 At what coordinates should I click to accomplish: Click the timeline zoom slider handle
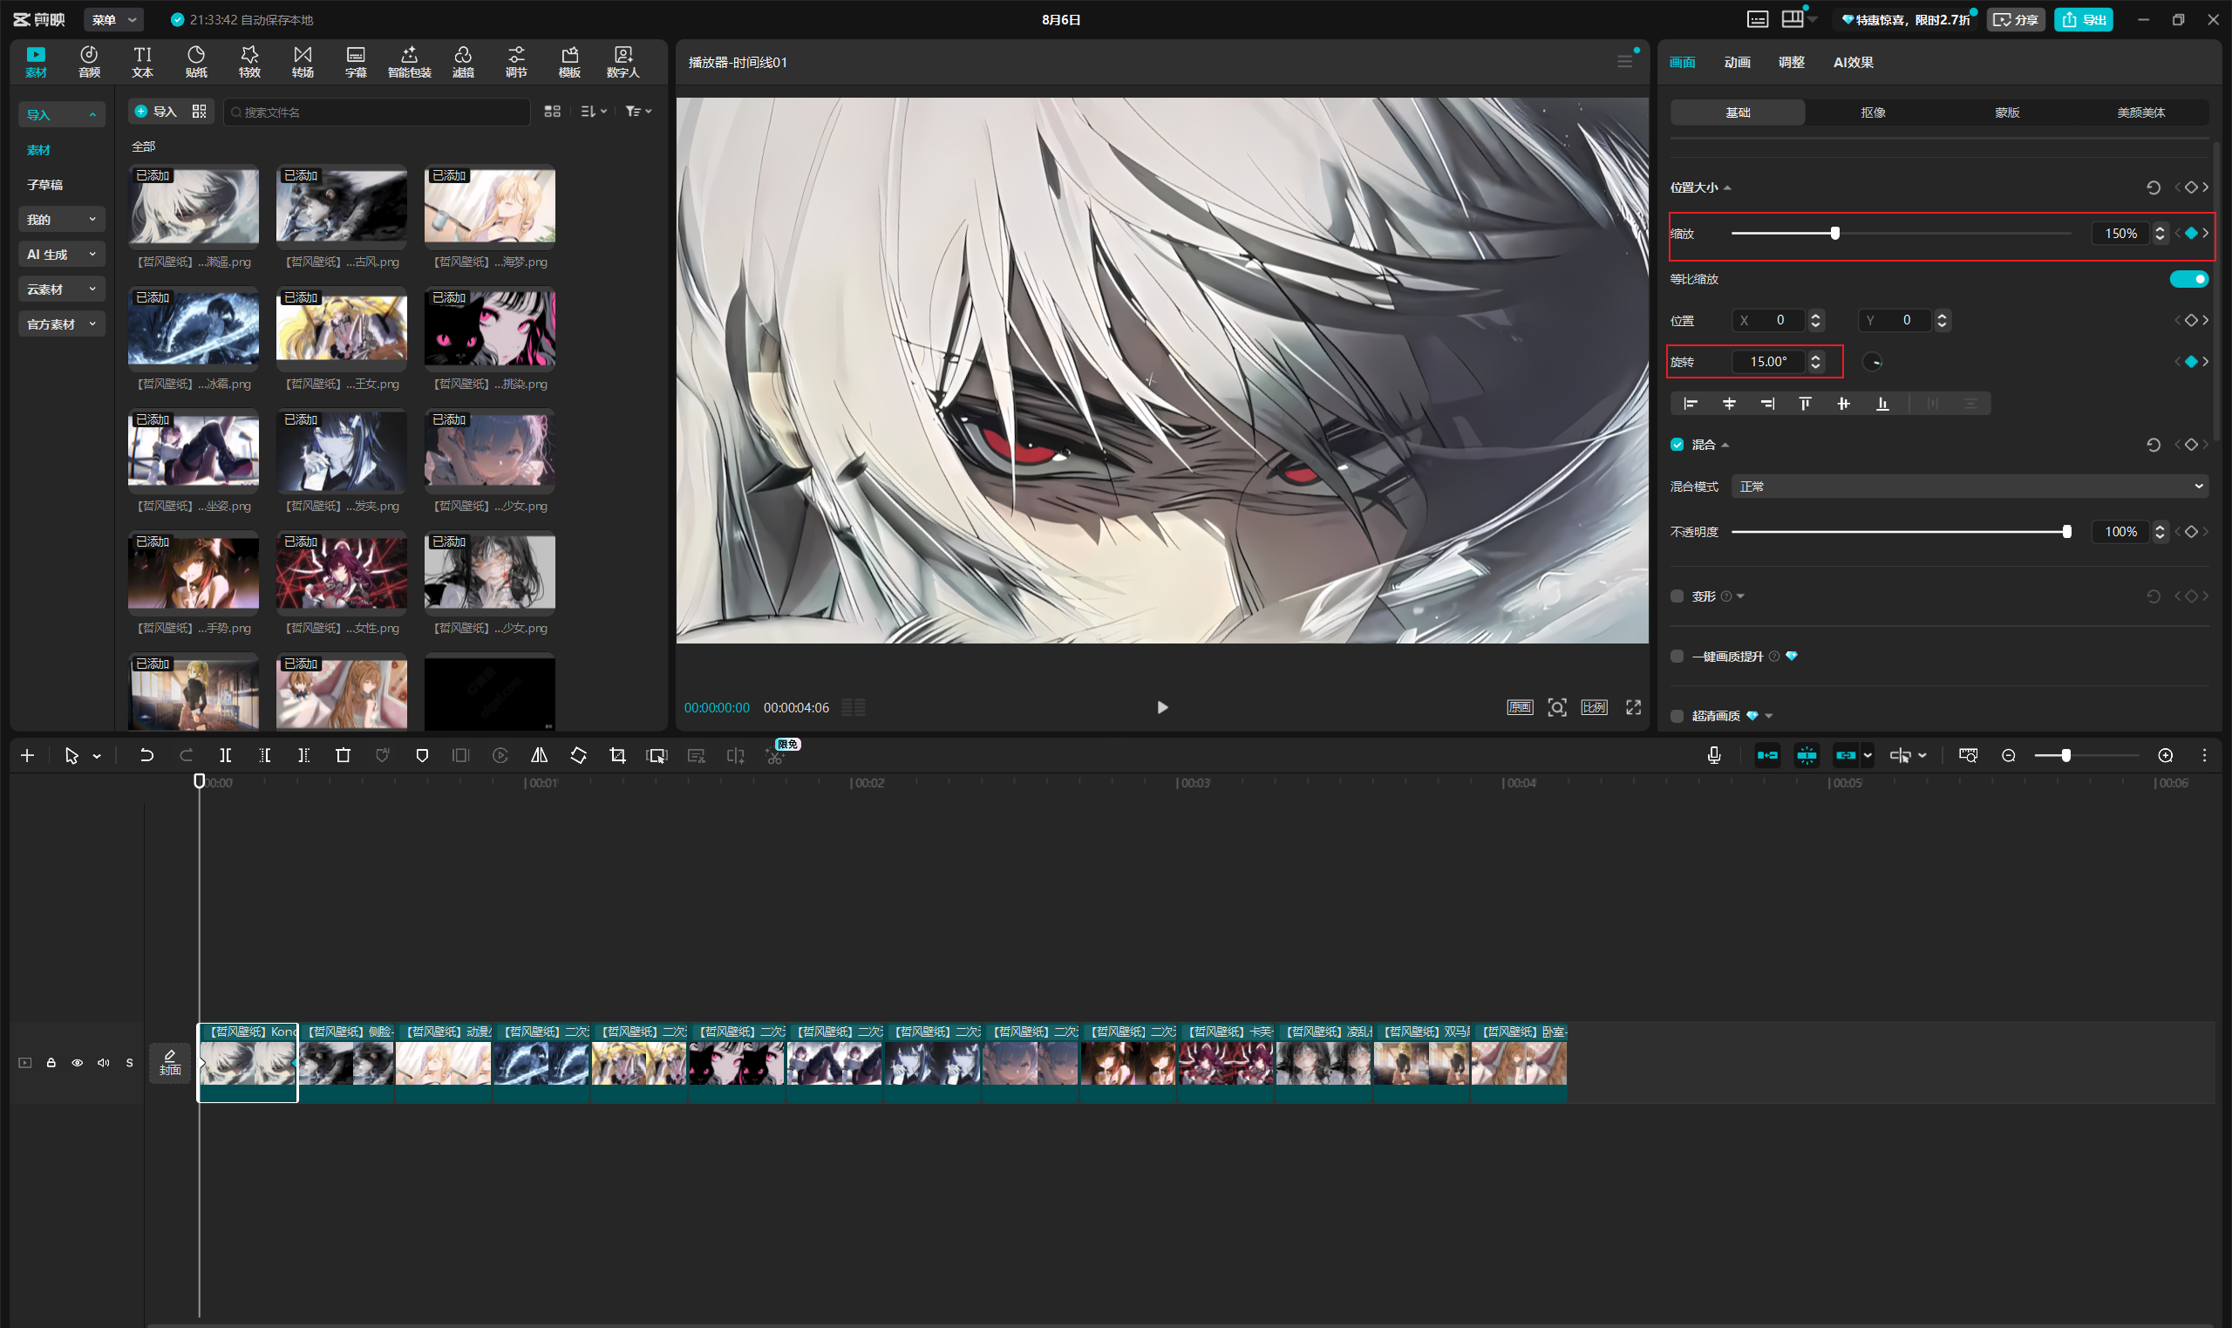click(2065, 755)
